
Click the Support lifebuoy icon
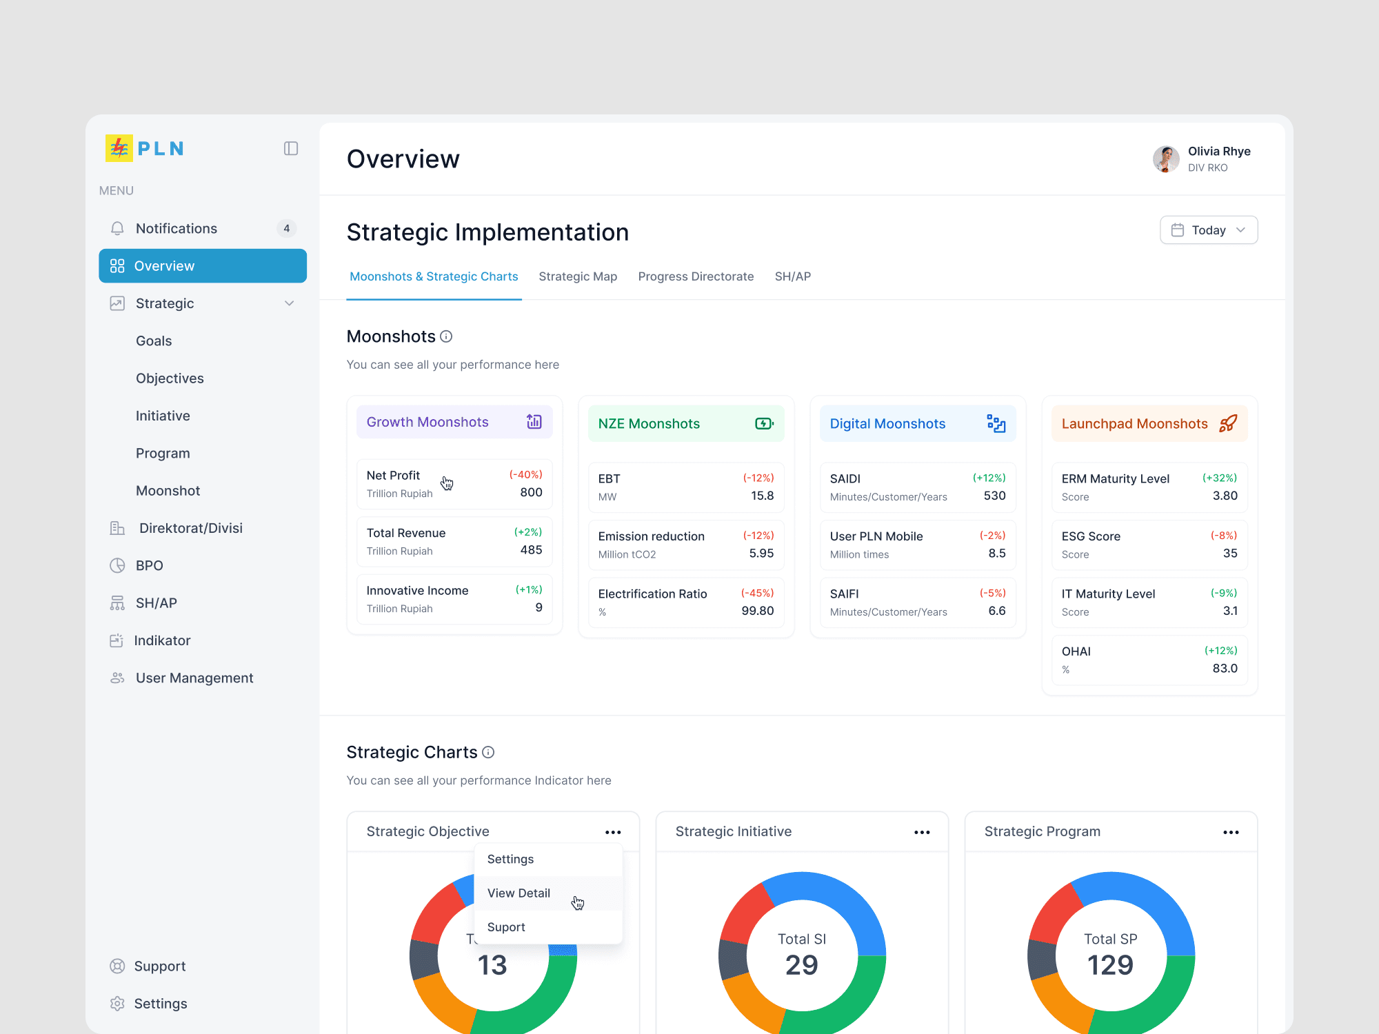coord(117,966)
